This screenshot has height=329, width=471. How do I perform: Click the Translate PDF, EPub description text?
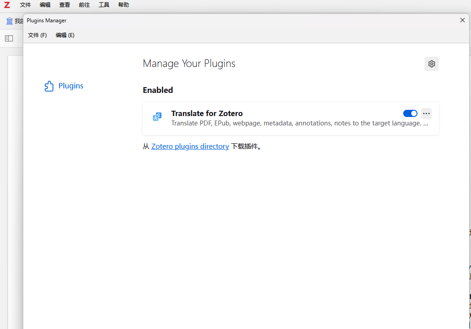click(x=299, y=123)
